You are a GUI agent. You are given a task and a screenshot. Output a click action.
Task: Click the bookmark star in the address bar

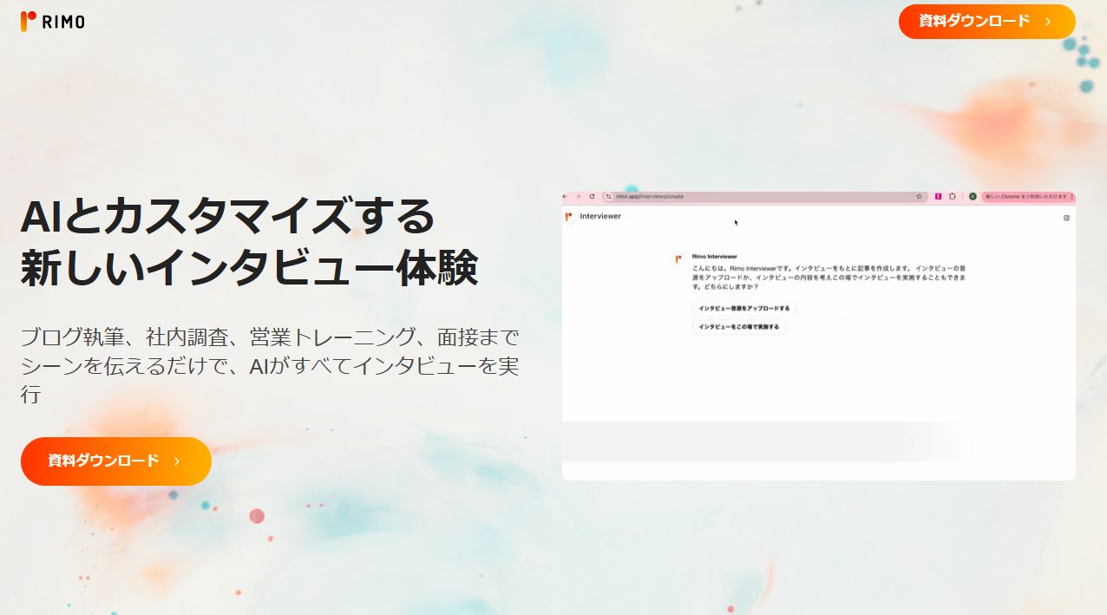pyautogui.click(x=919, y=197)
